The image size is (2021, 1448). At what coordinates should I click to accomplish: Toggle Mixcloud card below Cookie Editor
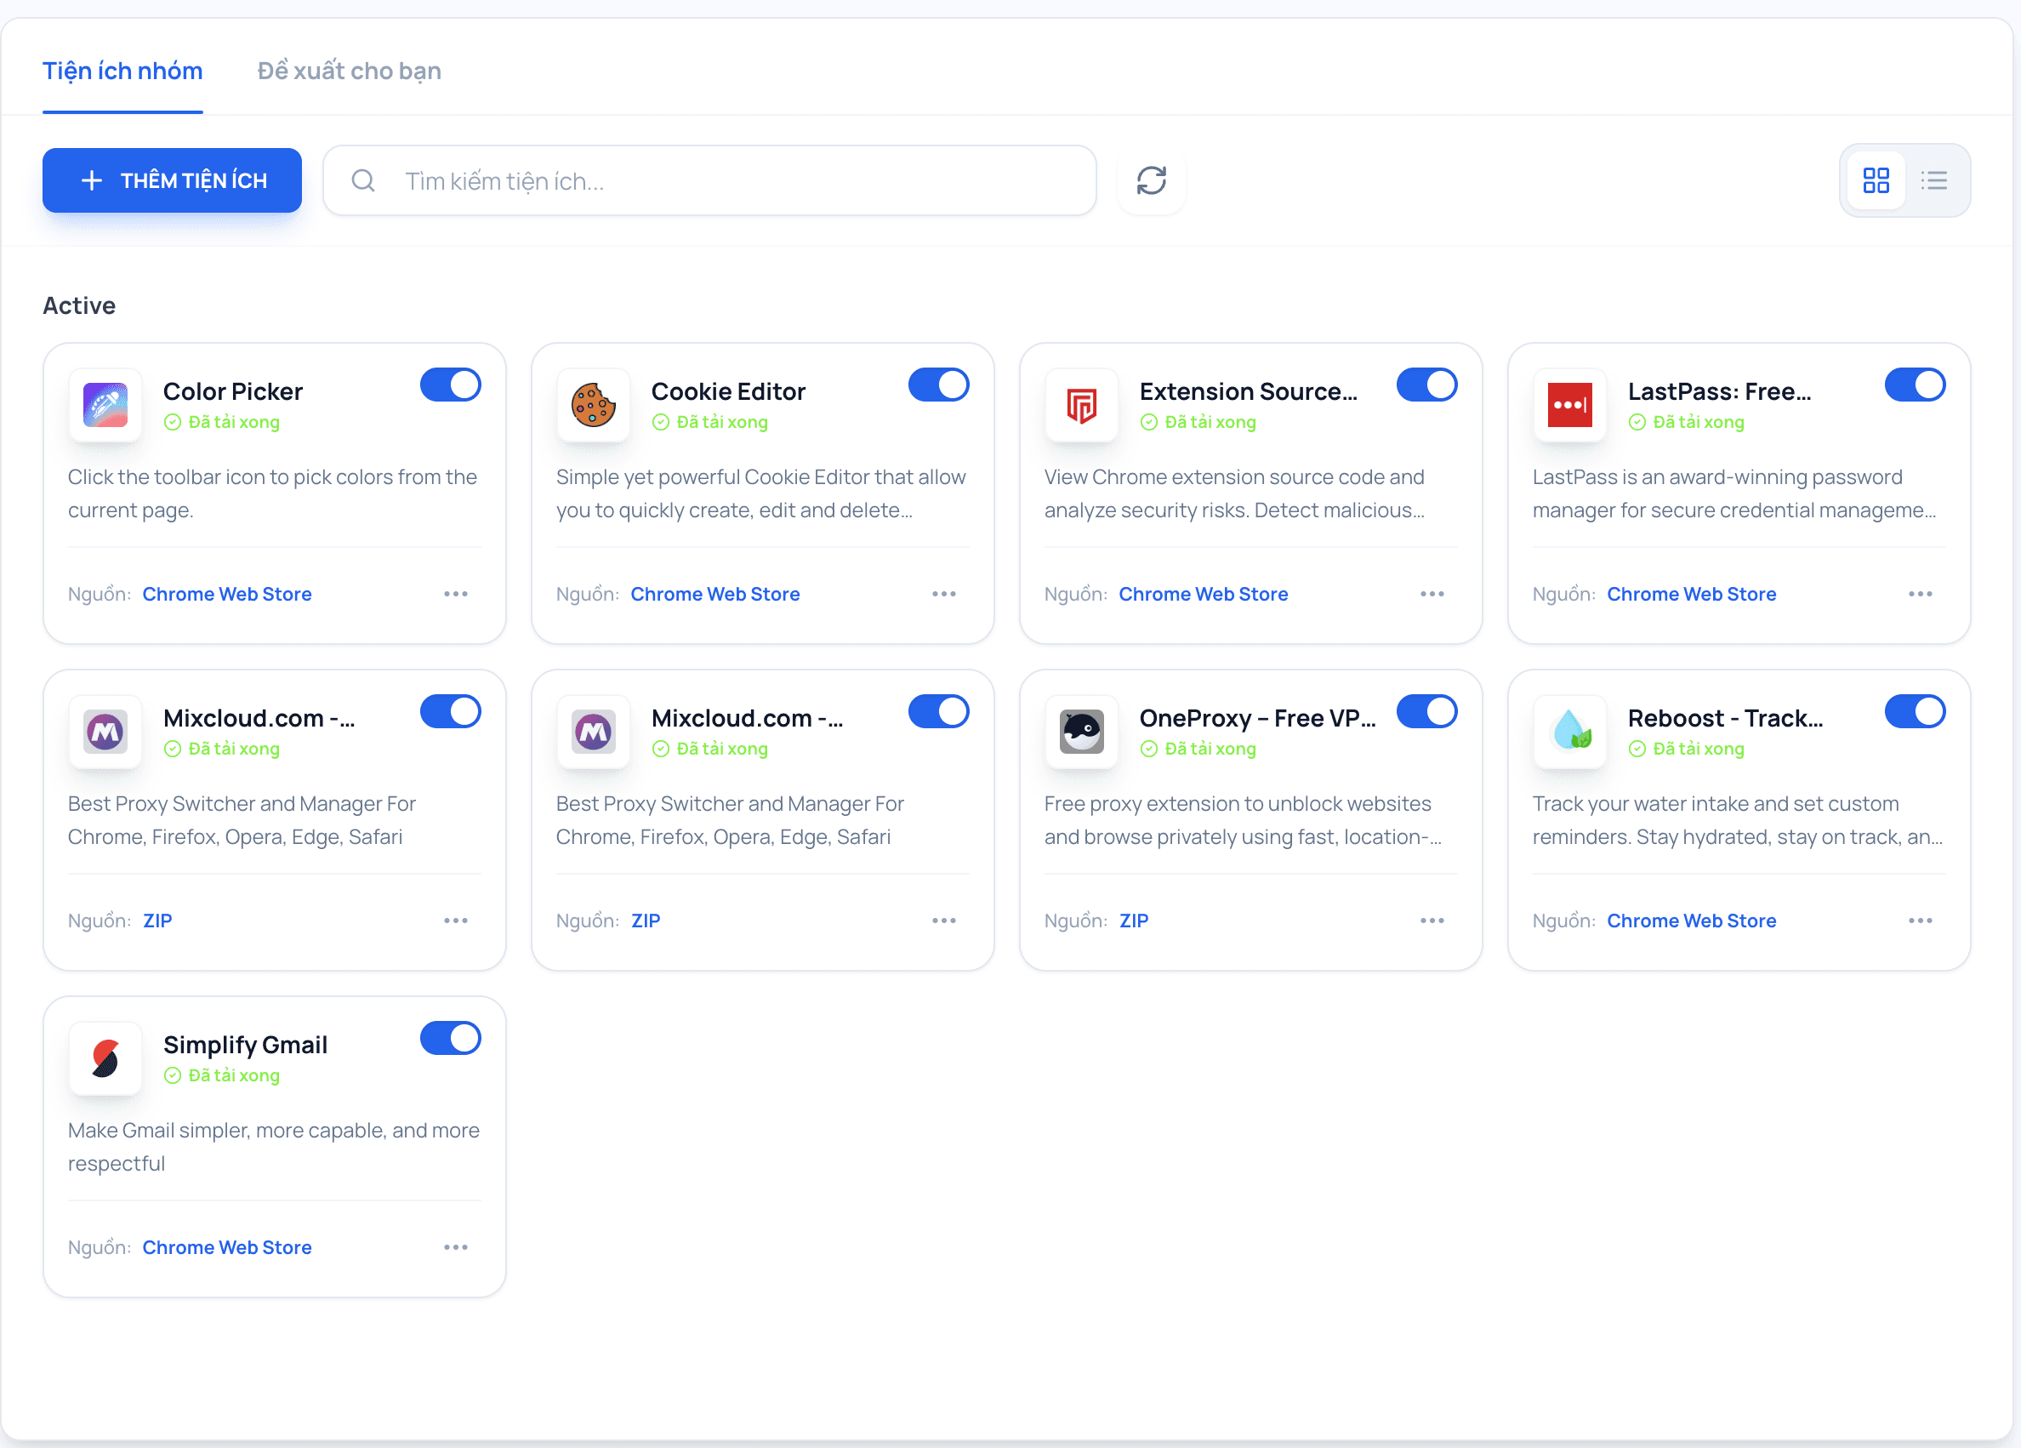click(939, 712)
